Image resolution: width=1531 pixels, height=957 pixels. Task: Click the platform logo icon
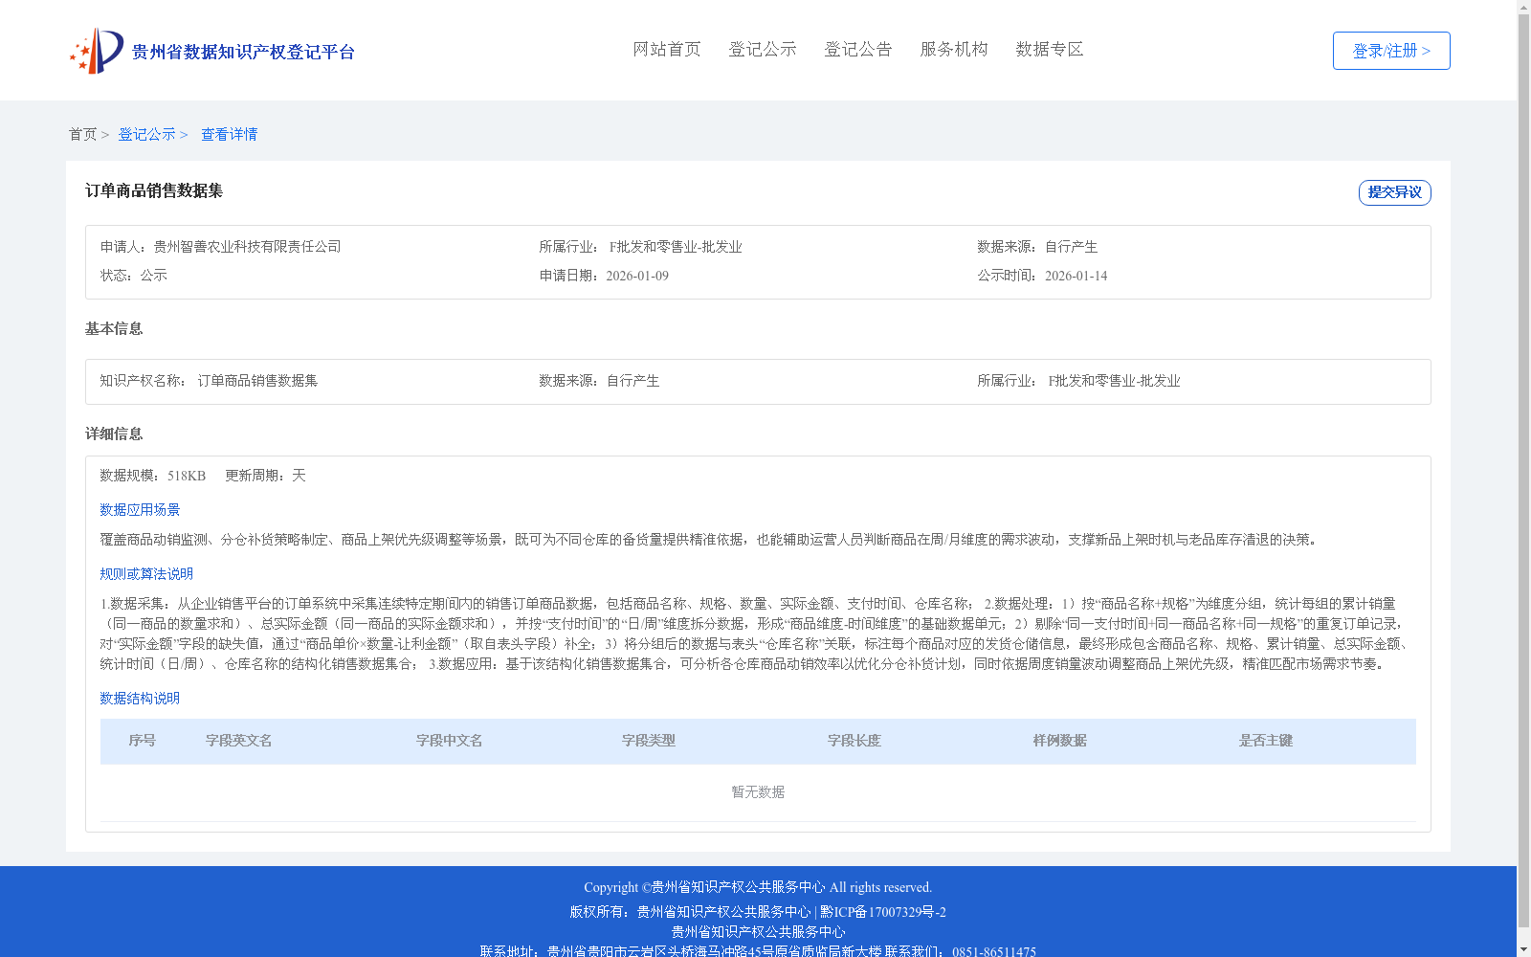[x=97, y=51]
